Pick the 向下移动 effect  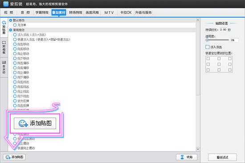tap(15, 58)
